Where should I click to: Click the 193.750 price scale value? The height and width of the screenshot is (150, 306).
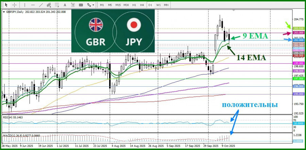pos(298,104)
